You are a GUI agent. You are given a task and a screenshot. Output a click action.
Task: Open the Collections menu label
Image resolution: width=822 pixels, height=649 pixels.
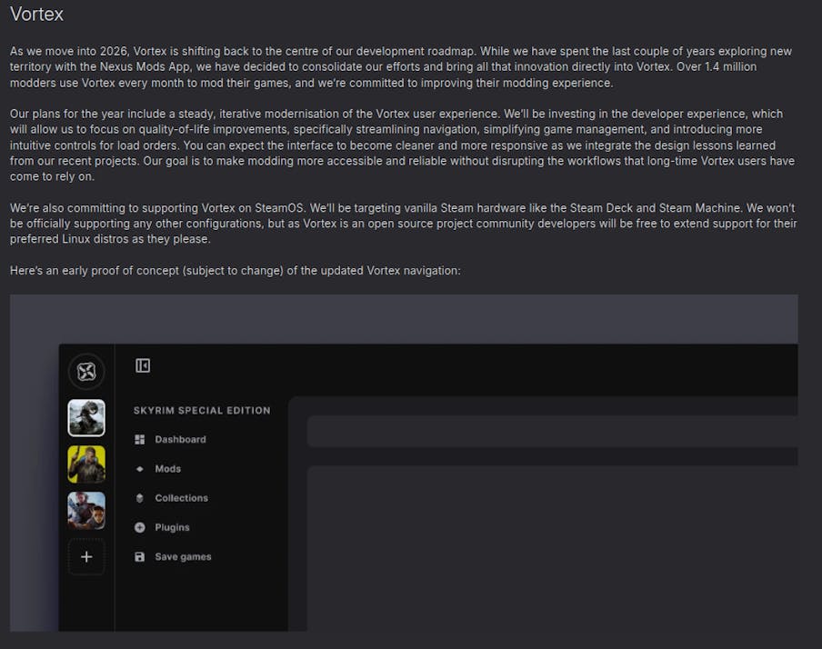tap(182, 498)
